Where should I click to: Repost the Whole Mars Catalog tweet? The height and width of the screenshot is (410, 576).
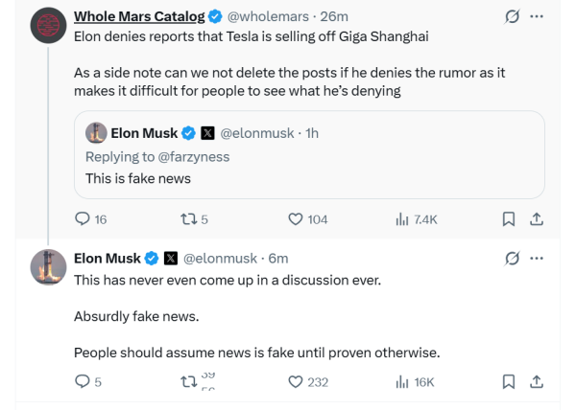[194, 219]
